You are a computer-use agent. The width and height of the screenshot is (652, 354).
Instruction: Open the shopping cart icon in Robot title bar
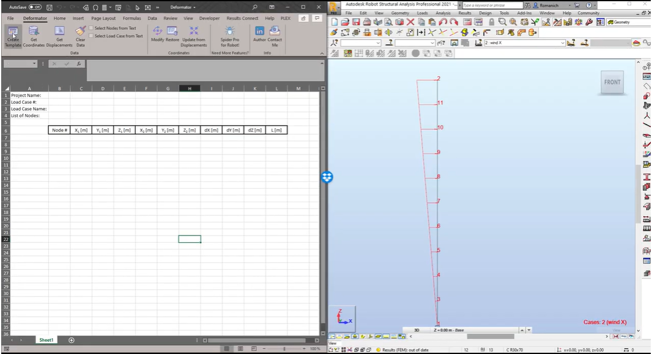click(x=577, y=5)
